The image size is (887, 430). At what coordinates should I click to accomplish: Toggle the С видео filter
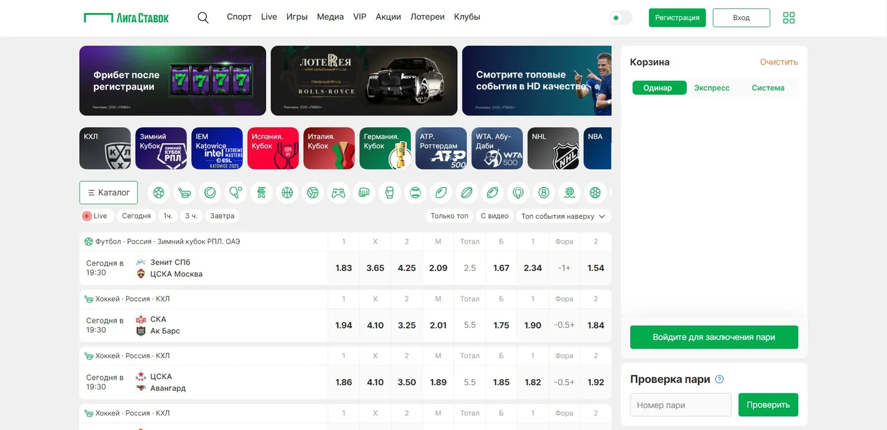(x=494, y=216)
